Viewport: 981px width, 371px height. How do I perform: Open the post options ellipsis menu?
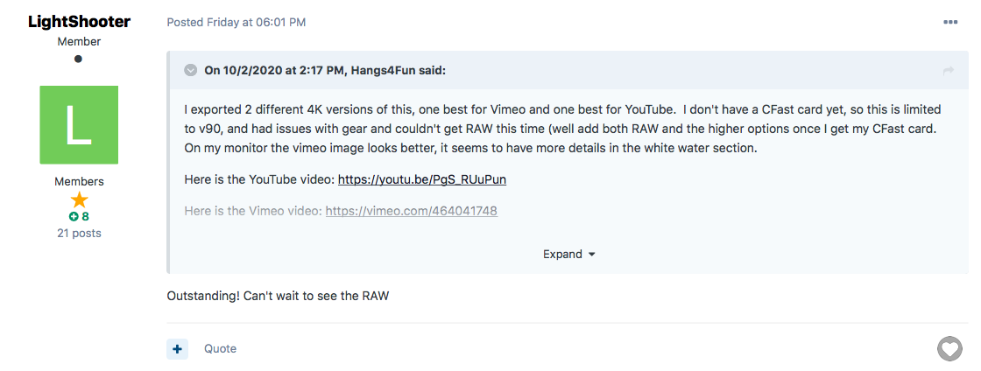949,23
